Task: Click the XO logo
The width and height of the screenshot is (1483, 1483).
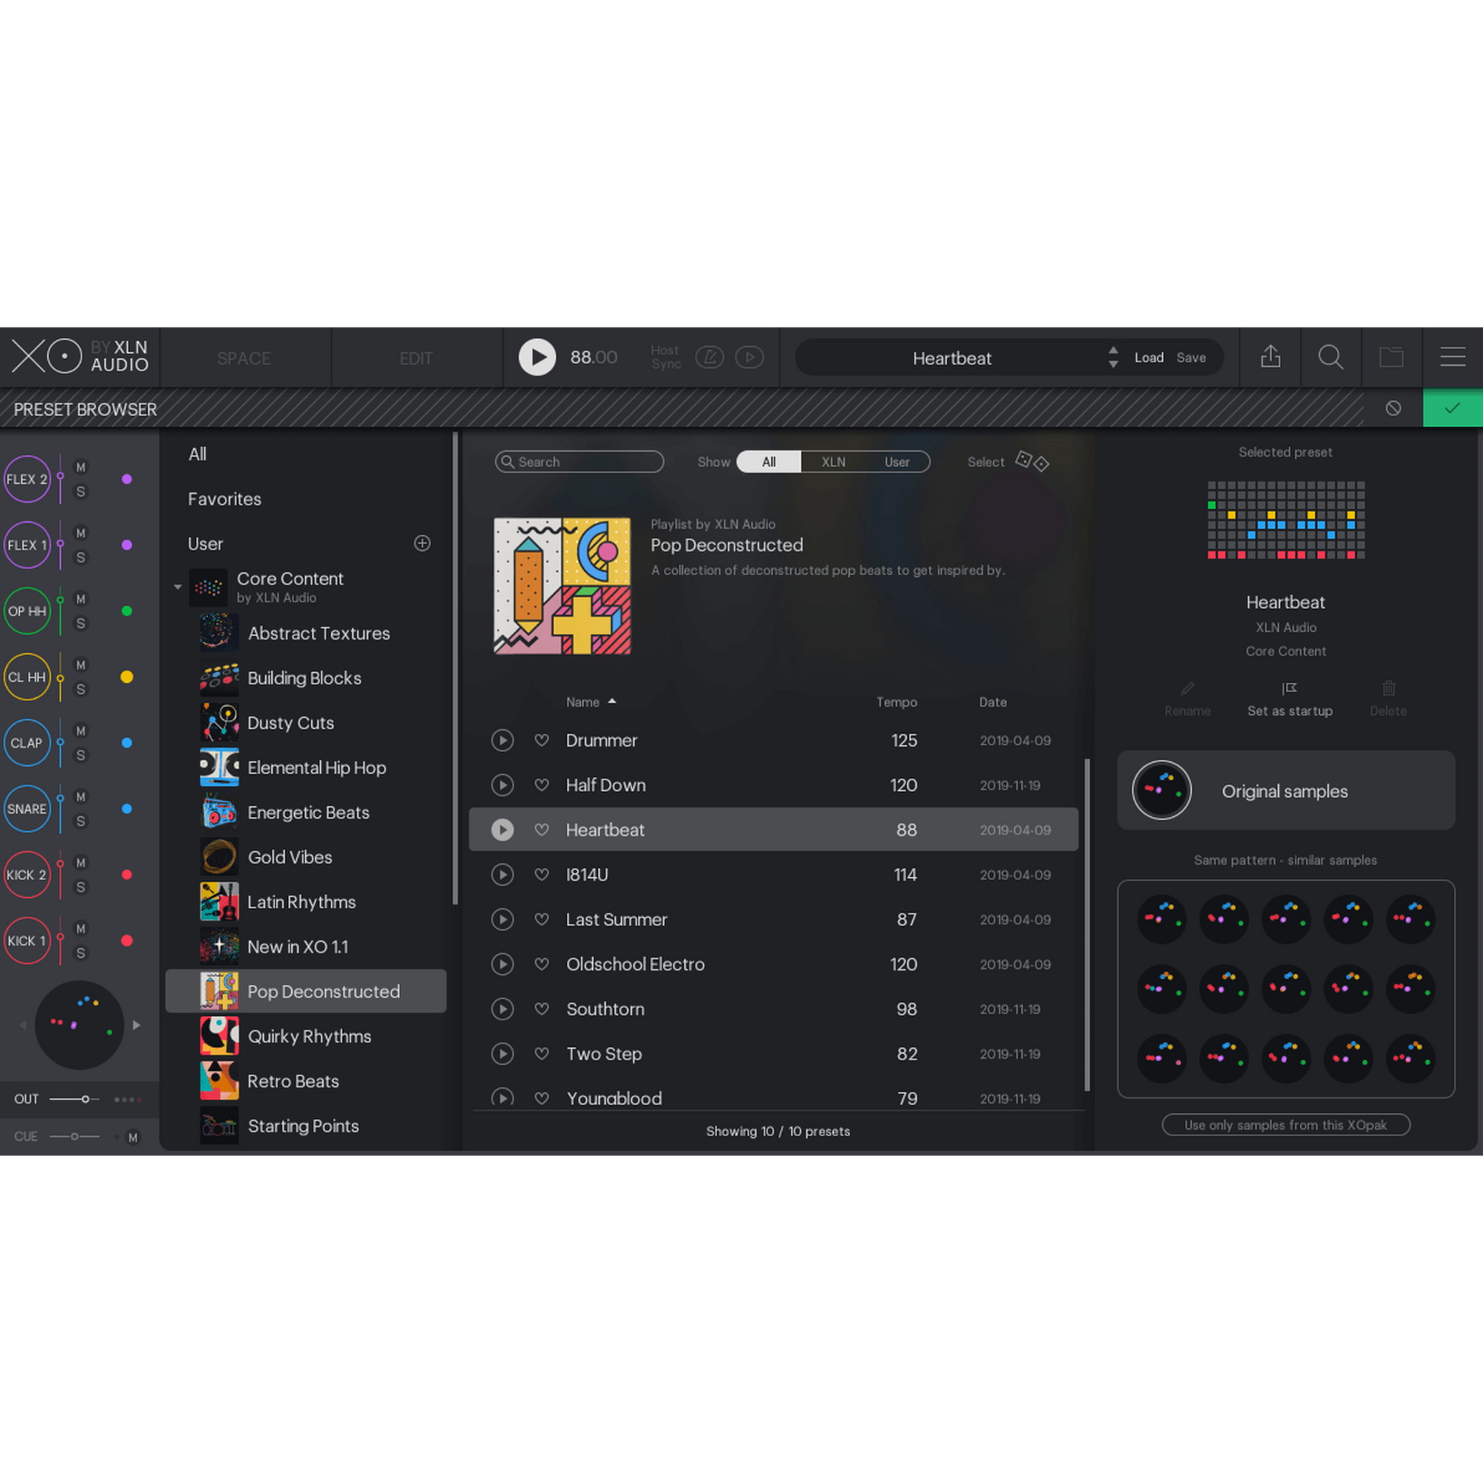Action: (46, 357)
